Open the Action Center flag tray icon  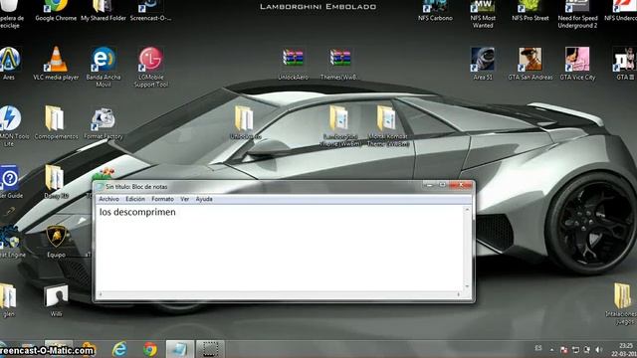click(563, 349)
